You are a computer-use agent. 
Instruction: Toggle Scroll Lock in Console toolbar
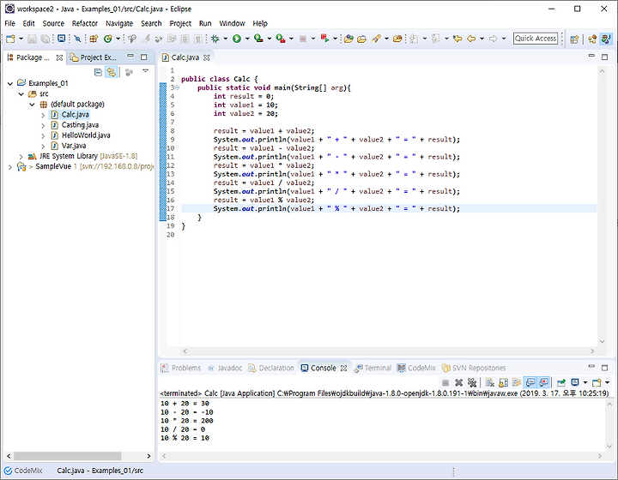[503, 382]
